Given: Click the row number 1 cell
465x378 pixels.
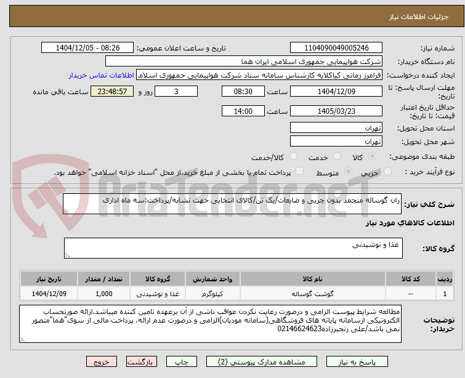Looking at the screenshot, I should click(445, 294).
